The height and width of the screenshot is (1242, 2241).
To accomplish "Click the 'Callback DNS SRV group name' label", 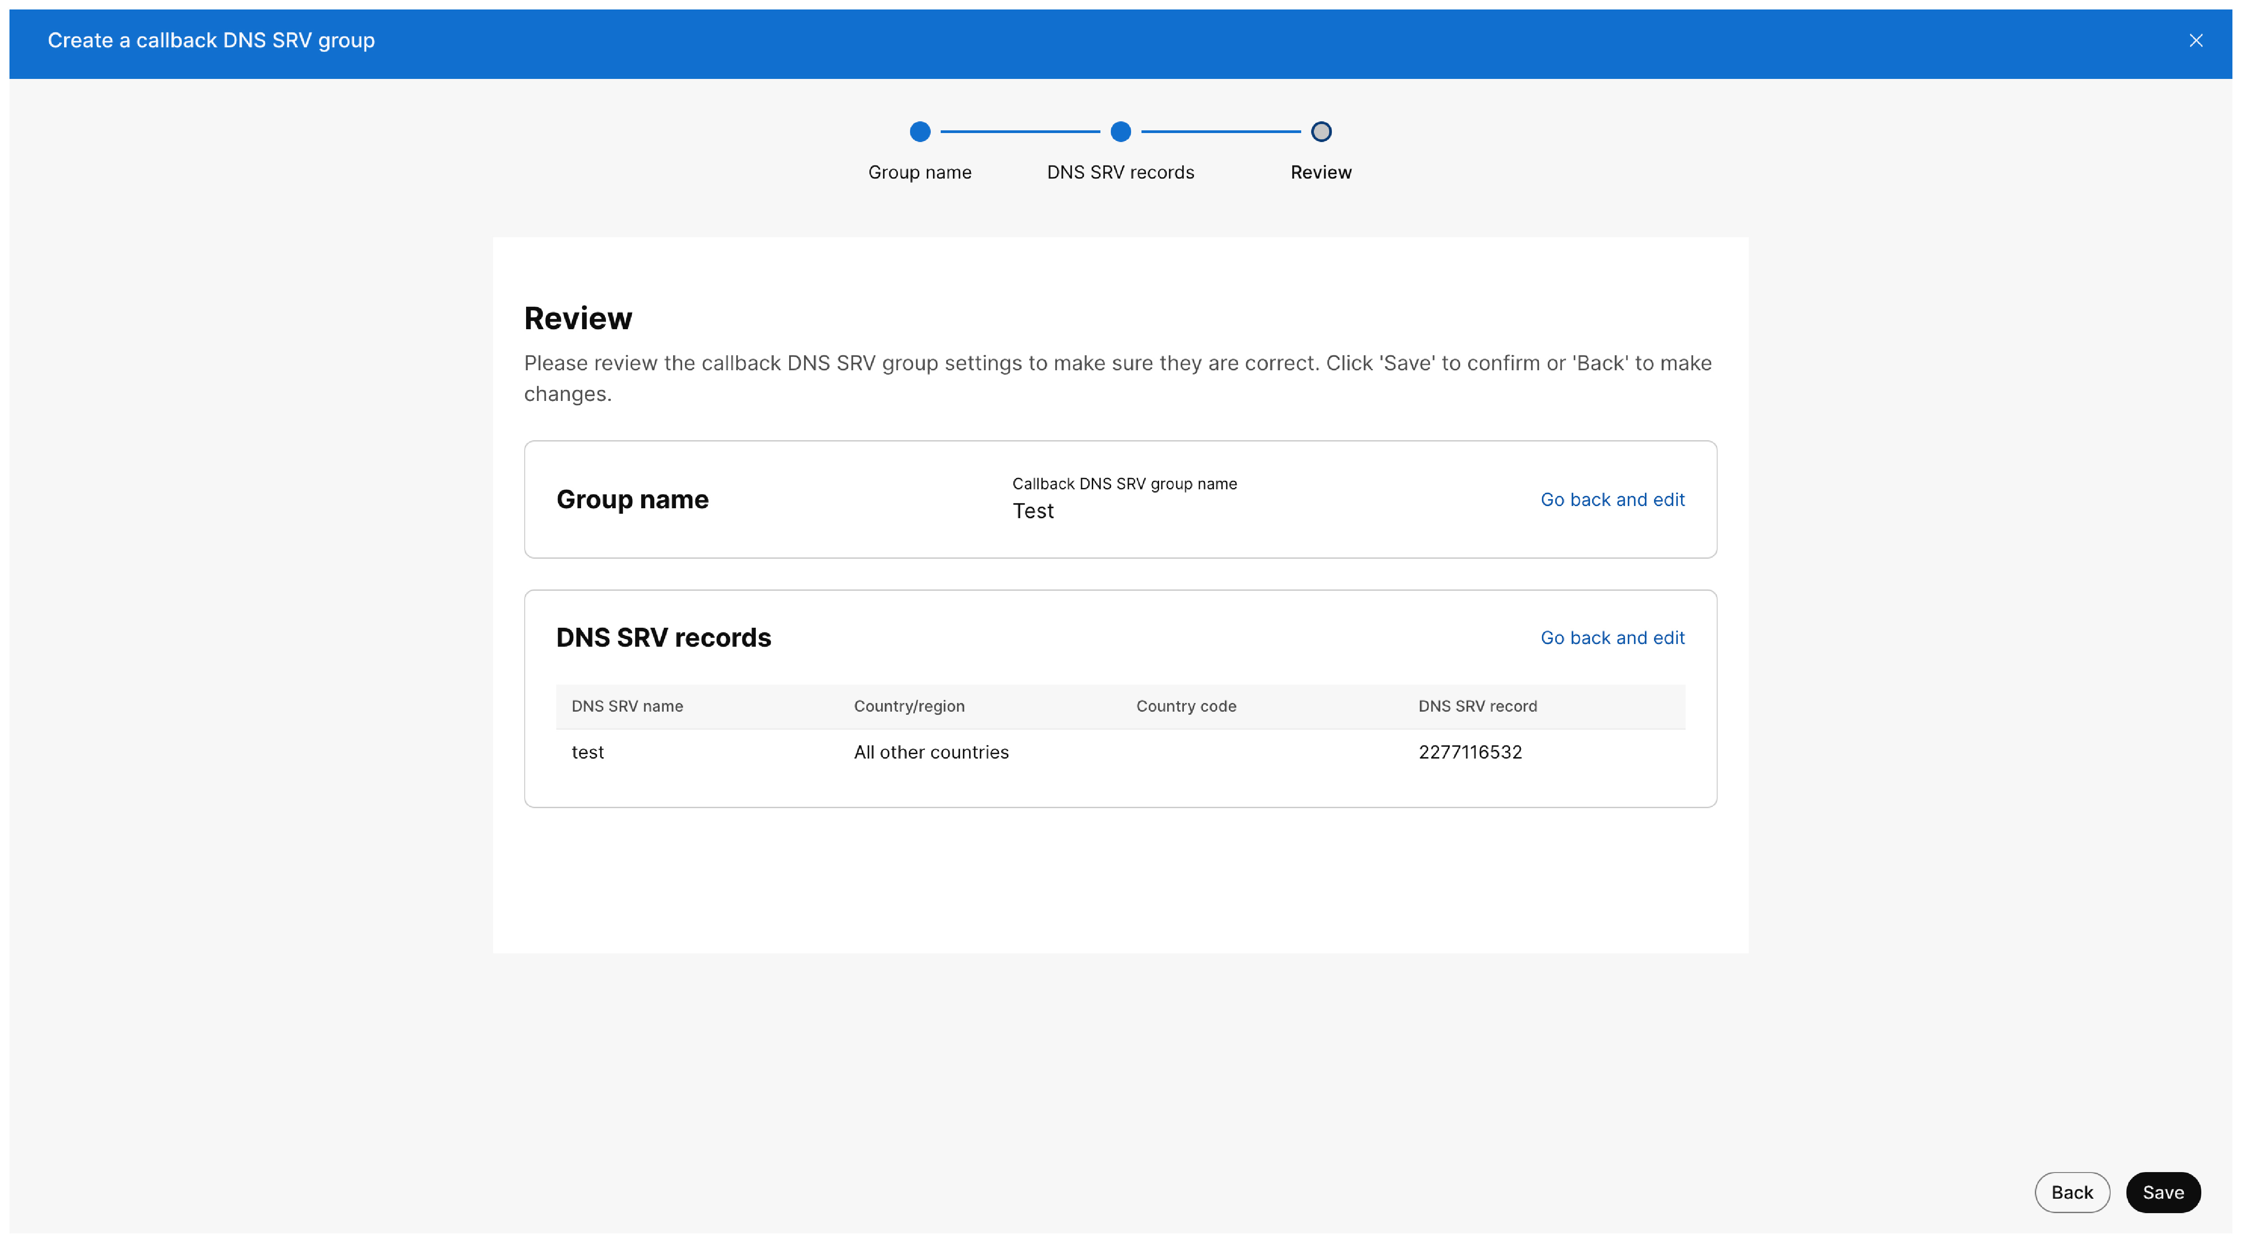I will click(1124, 483).
